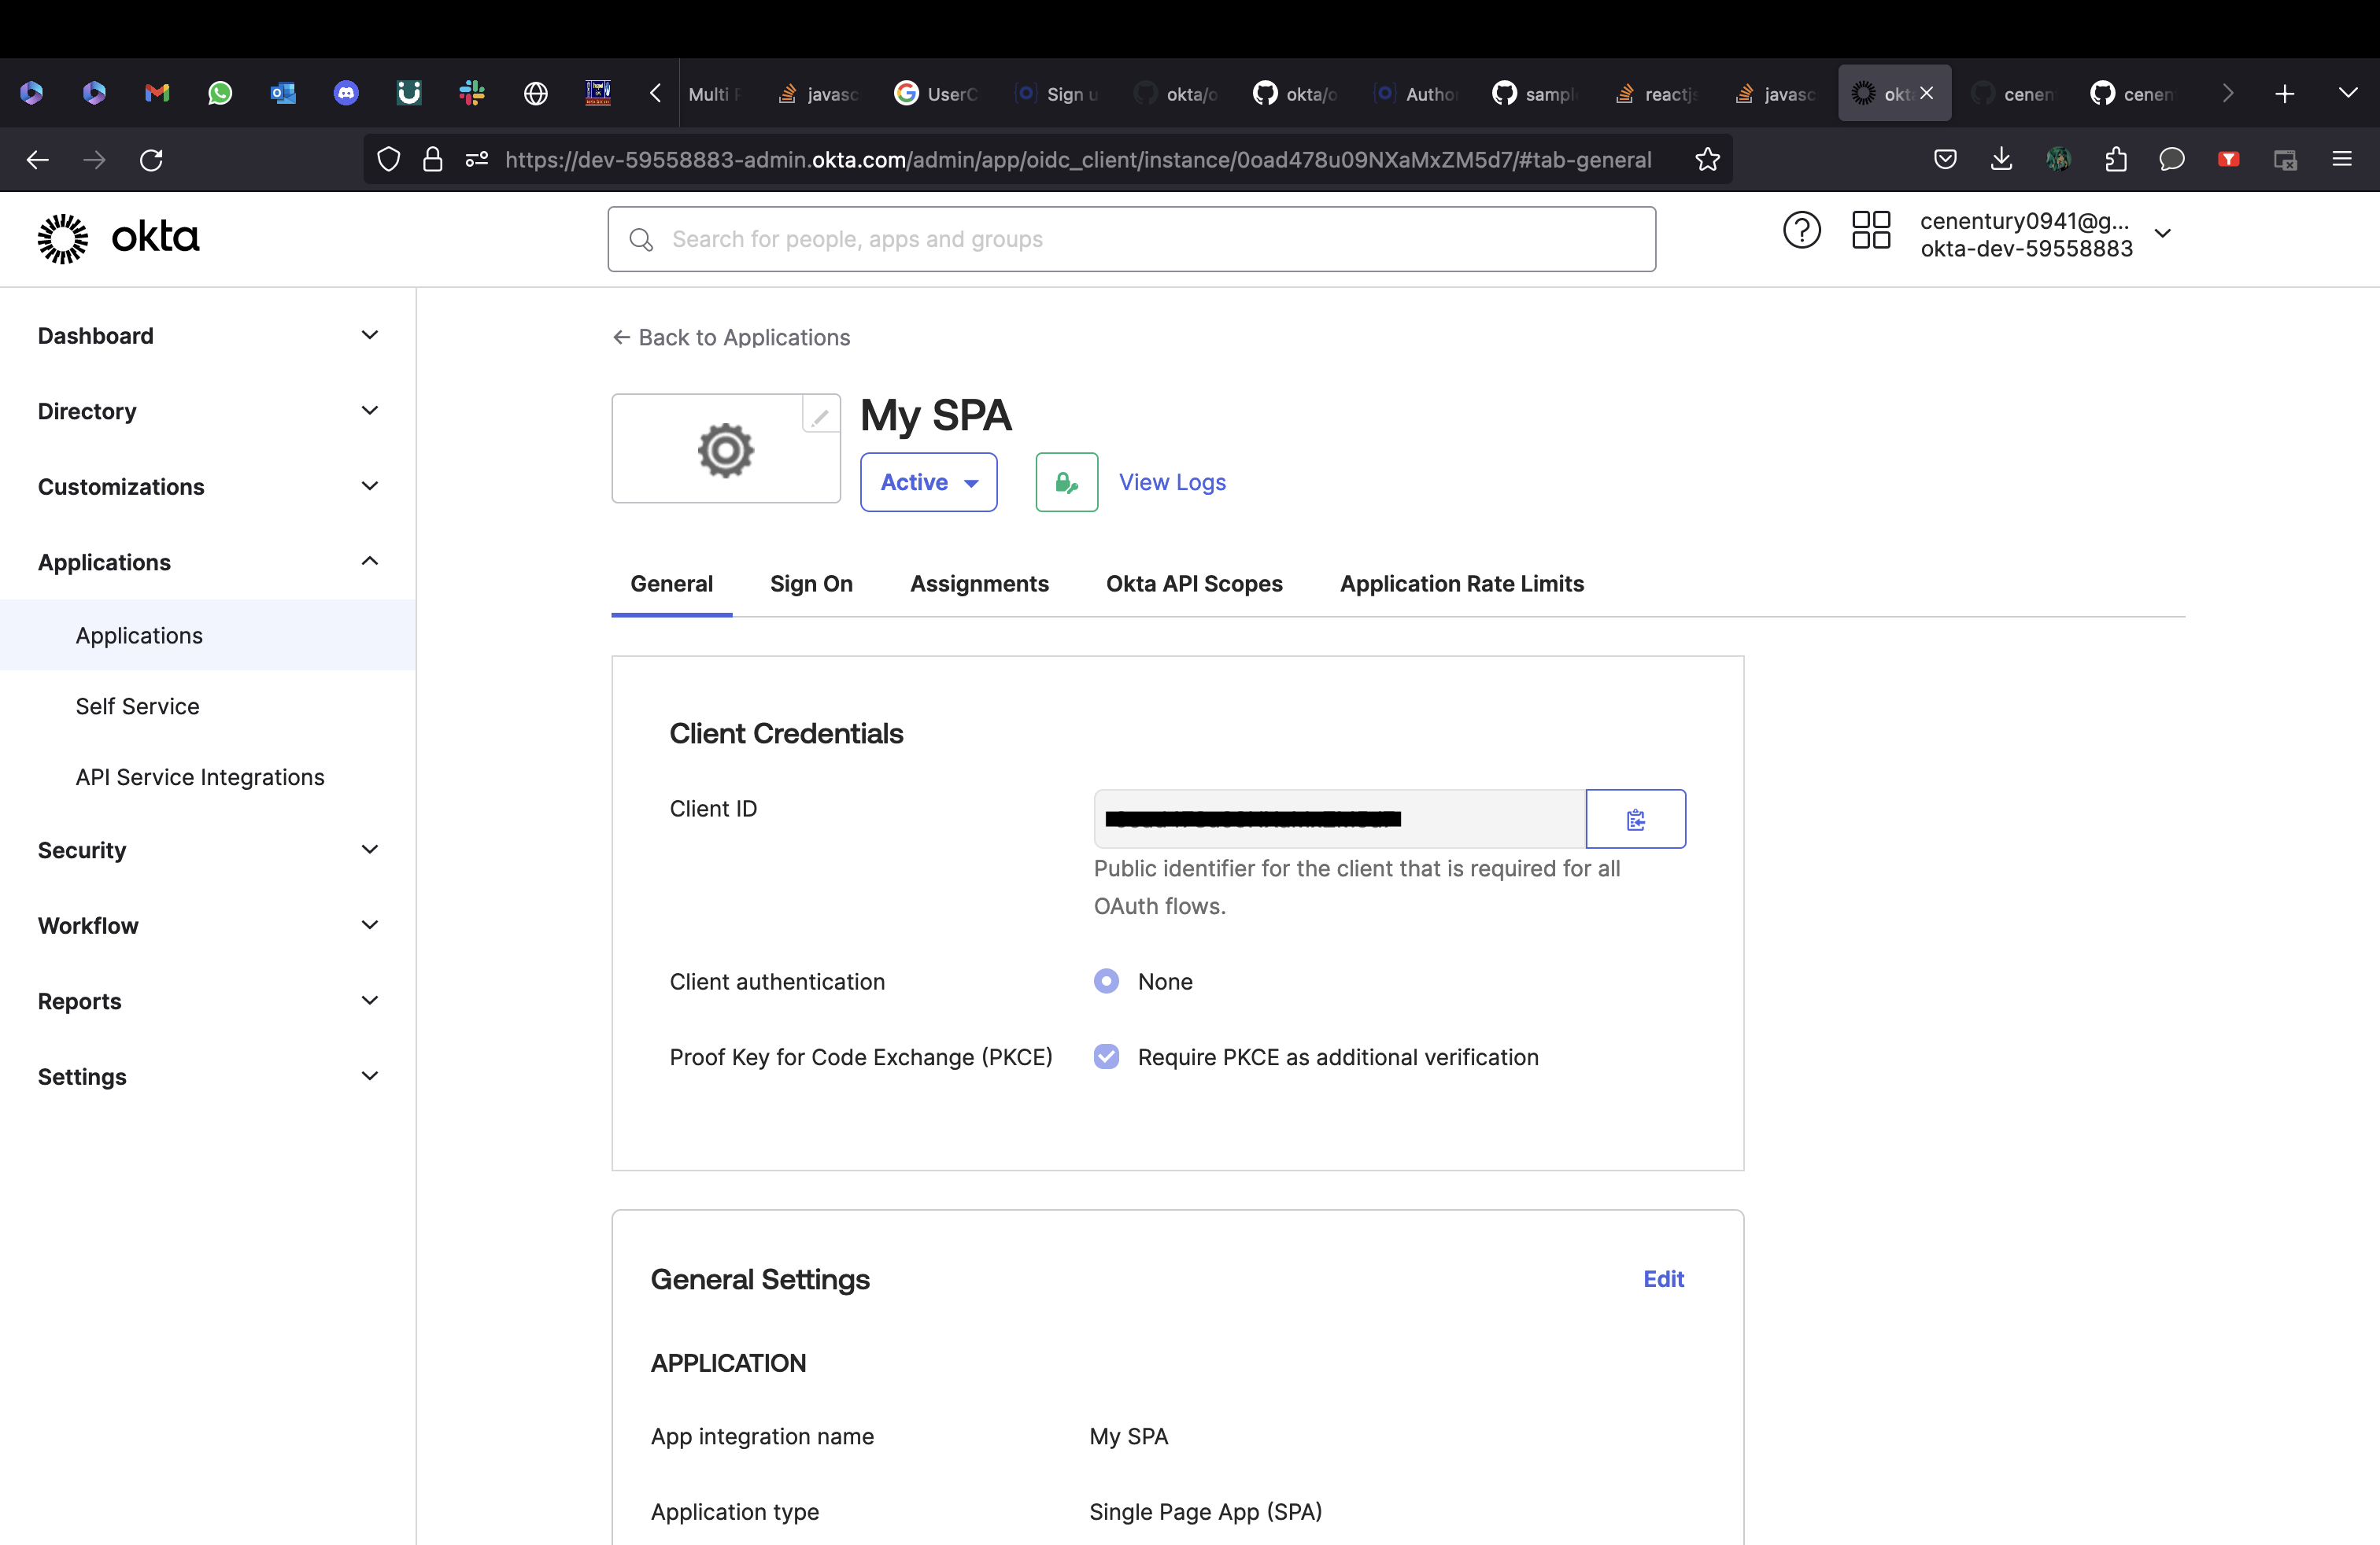The height and width of the screenshot is (1545, 2380).
Task: Click the green provisioning lock icon
Action: (x=1066, y=483)
